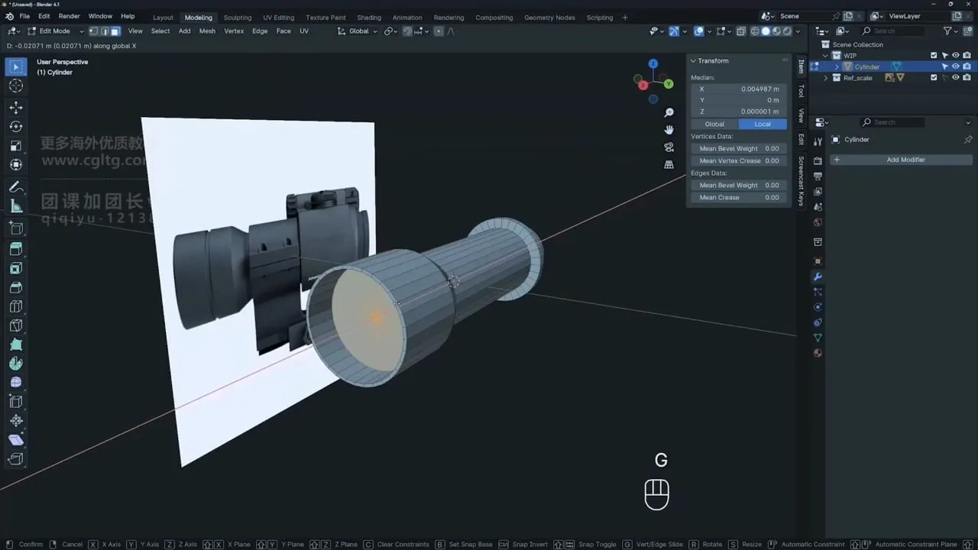Expand the Cylinder outliner item

[837, 66]
